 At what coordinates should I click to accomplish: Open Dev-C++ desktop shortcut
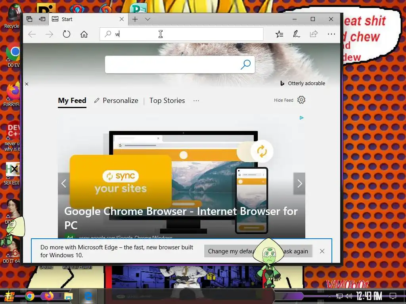(x=12, y=136)
